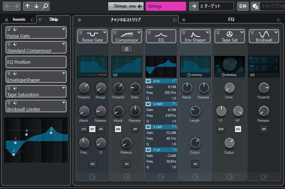
Task: Toggle EQ band 2 LMF power
Action: [x=148, y=127]
